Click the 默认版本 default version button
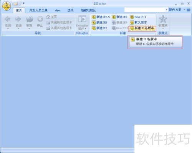Viewport: 192px width, 153px height. tap(138, 23)
